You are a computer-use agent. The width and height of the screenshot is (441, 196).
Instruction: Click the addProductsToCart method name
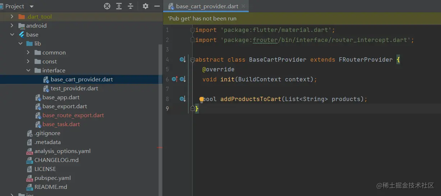(251, 99)
